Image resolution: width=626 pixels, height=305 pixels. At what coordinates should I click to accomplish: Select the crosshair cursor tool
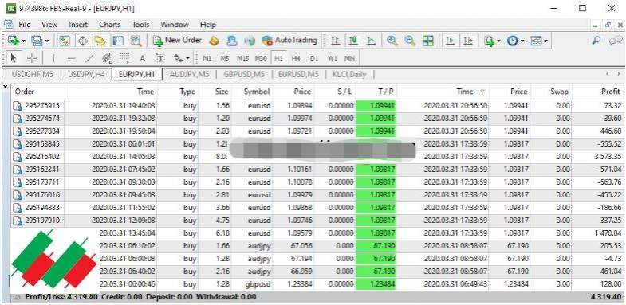click(x=32, y=58)
